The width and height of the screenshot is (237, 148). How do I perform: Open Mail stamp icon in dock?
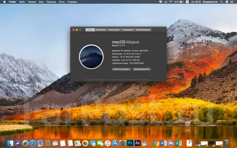[x=40, y=143]
